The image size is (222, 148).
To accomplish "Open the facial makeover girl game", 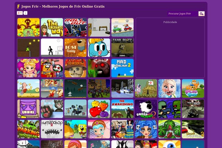I will coord(99,129).
